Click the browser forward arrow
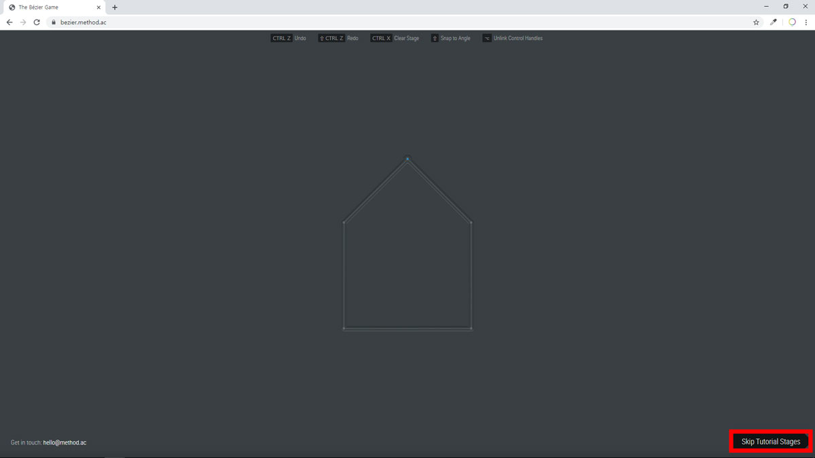815x458 pixels. [23, 22]
